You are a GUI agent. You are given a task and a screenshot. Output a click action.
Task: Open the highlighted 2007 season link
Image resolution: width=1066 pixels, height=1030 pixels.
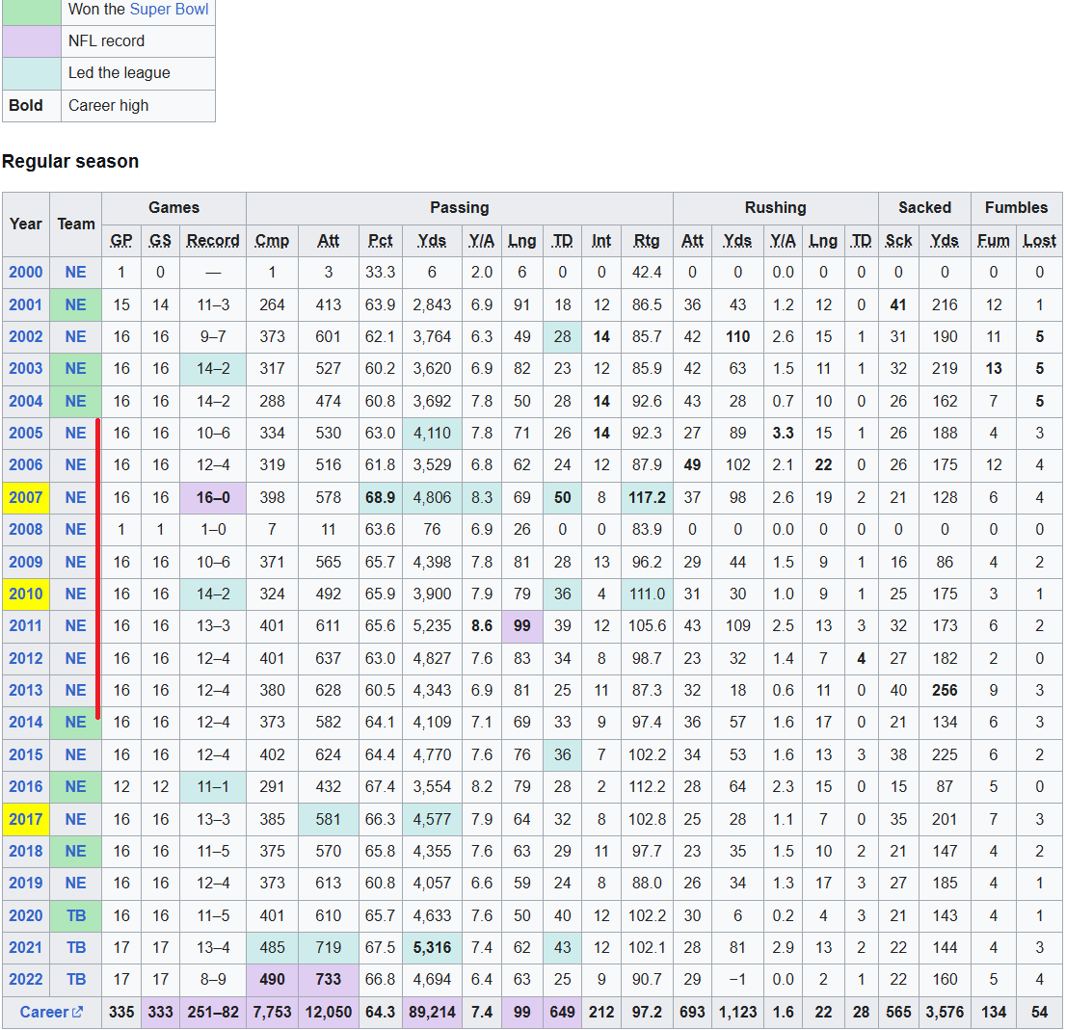[x=26, y=497]
